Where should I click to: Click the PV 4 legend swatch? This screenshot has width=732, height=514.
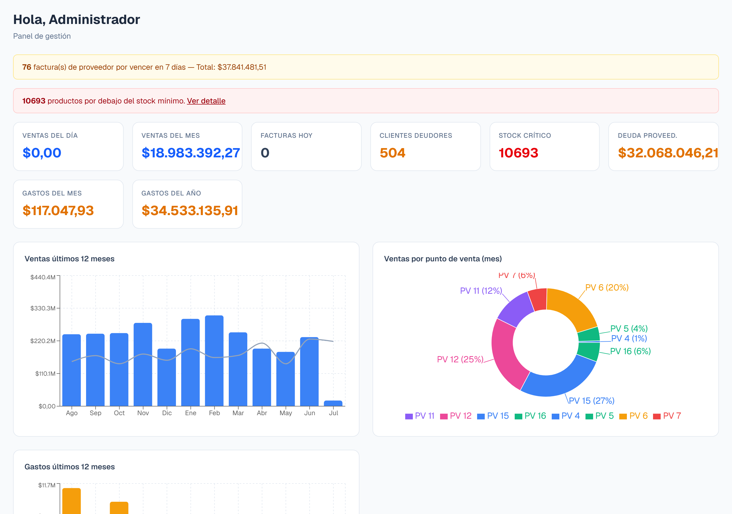[x=555, y=417]
